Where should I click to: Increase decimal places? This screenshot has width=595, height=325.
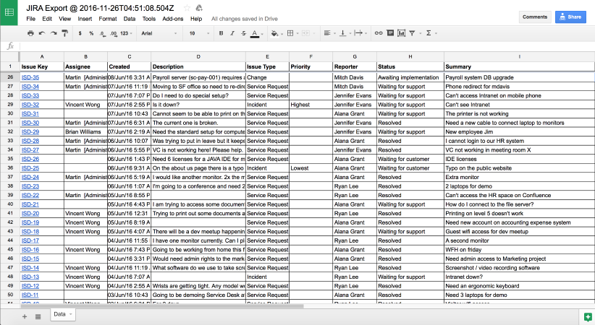tap(114, 33)
